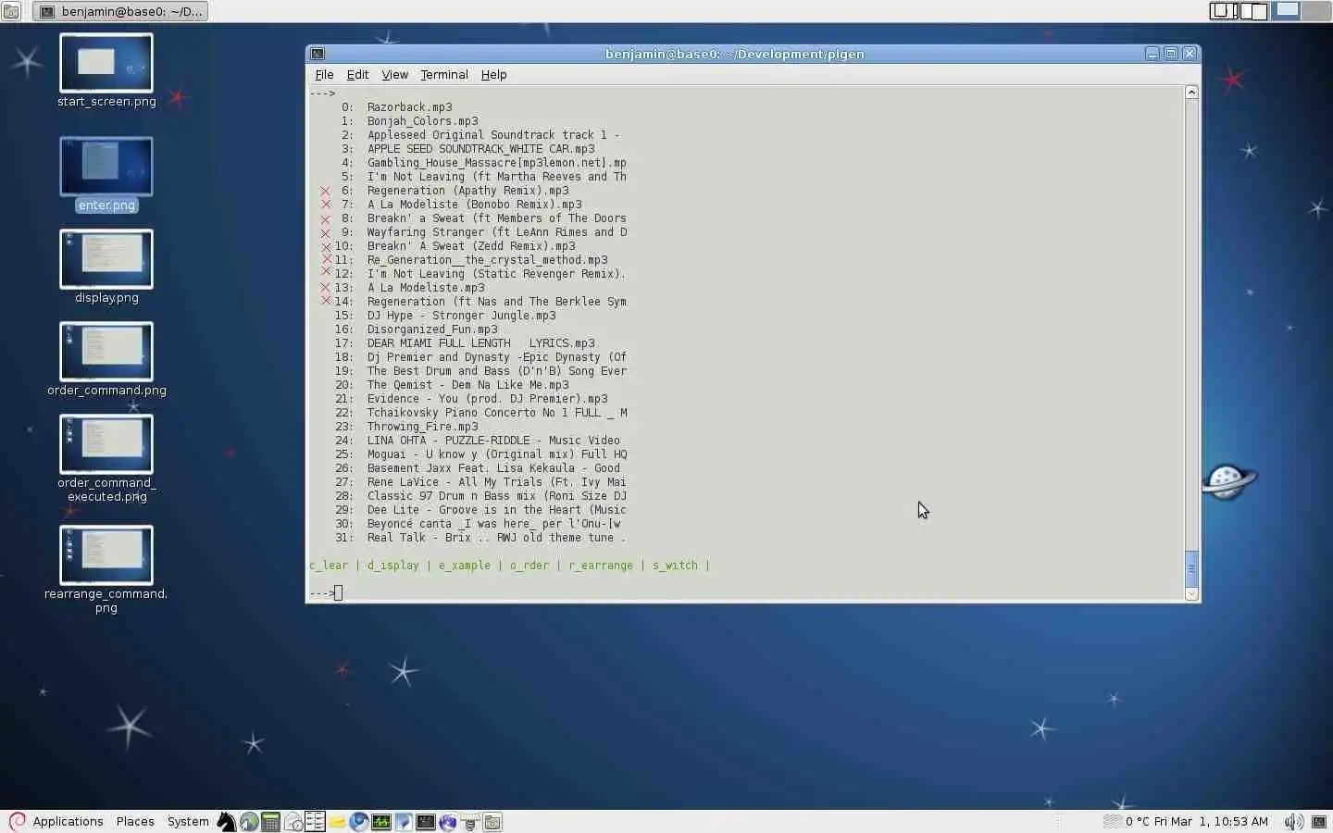The width and height of the screenshot is (1333, 833).
Task: Click the 's_witch' command text
Action: click(x=675, y=566)
